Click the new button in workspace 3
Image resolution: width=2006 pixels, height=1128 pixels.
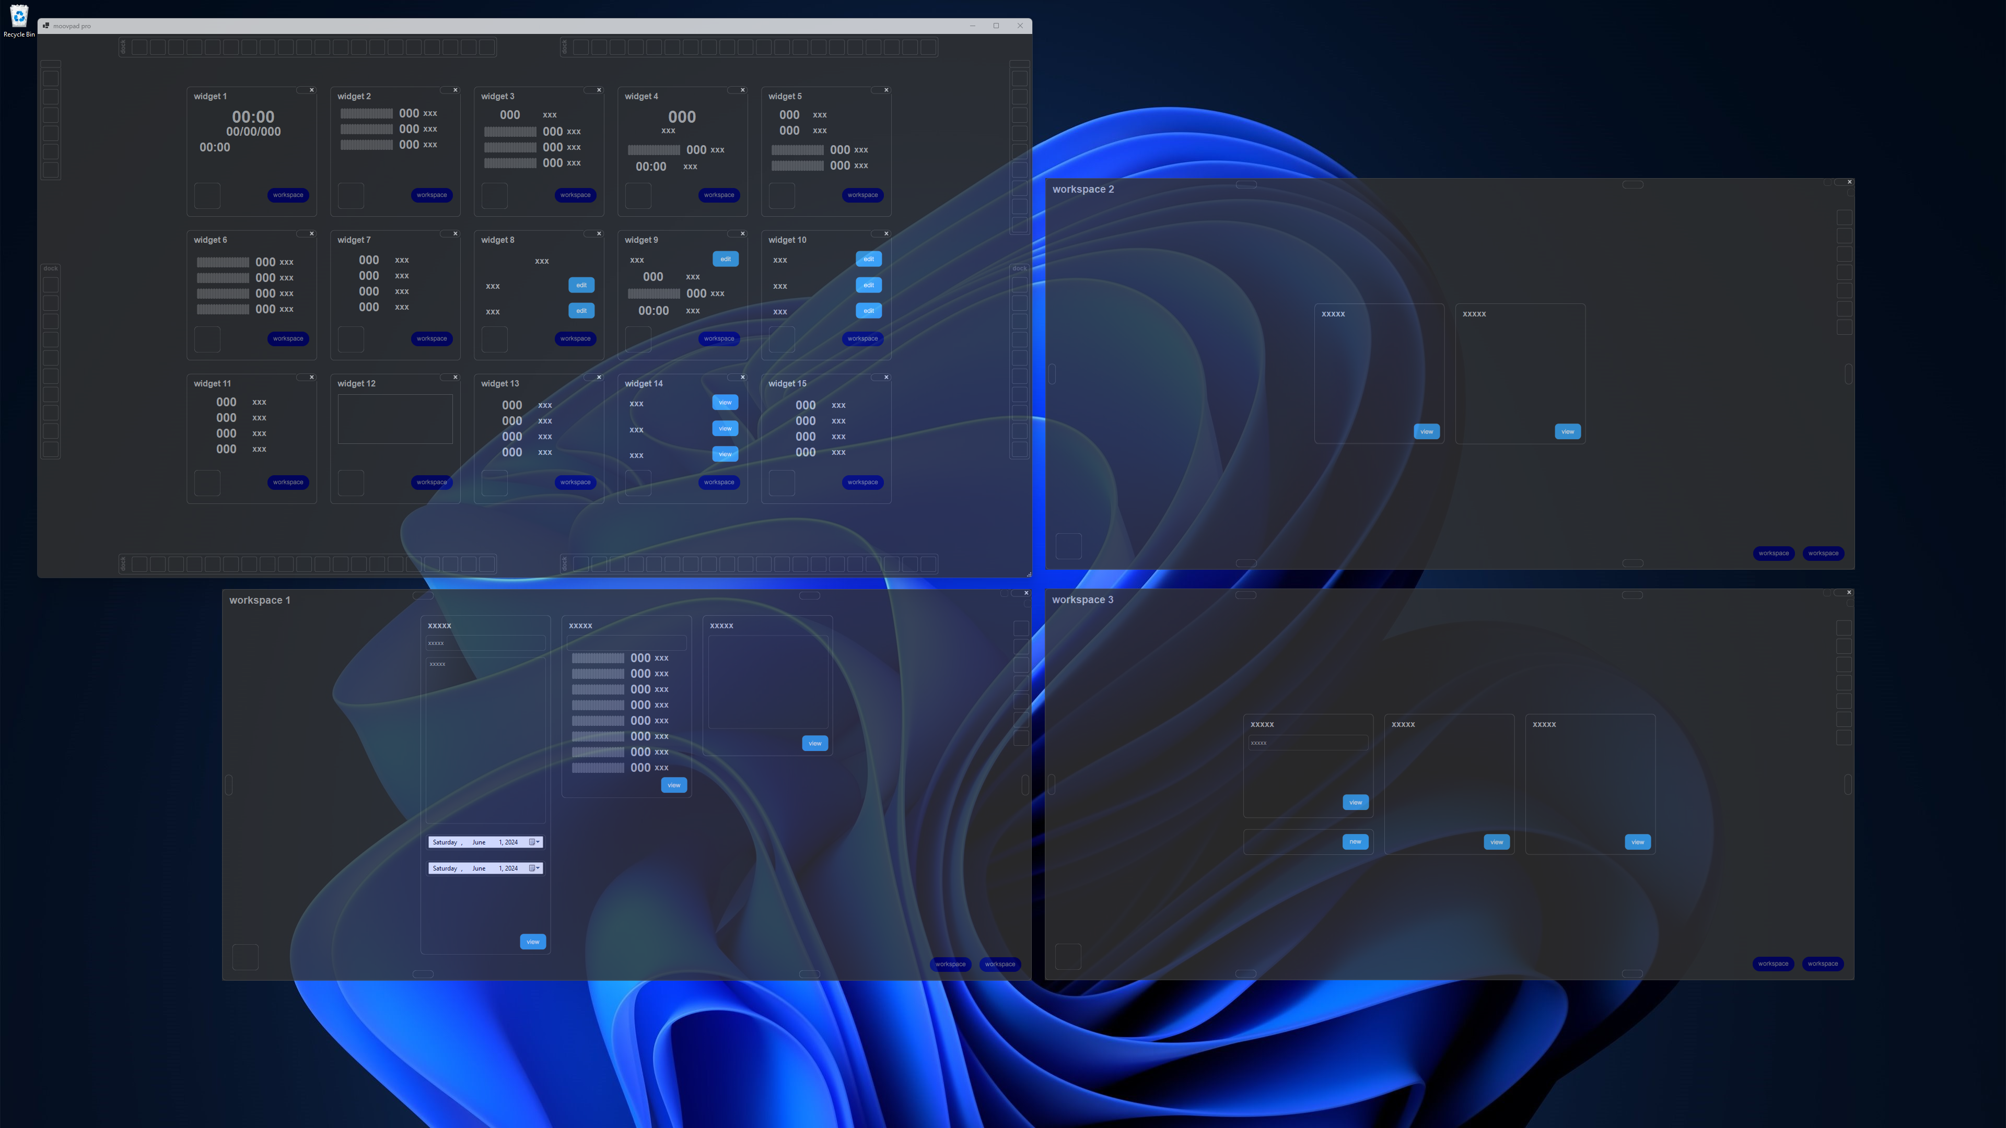(1355, 841)
